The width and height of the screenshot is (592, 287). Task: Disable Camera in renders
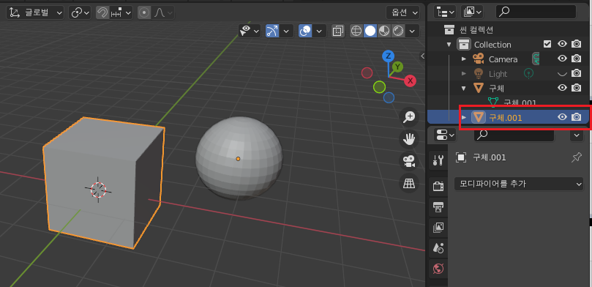576,59
